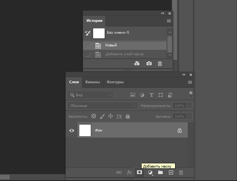Delete current history state trash icon

(160, 64)
